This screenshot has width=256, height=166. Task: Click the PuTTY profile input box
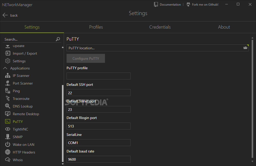pos(99,76)
